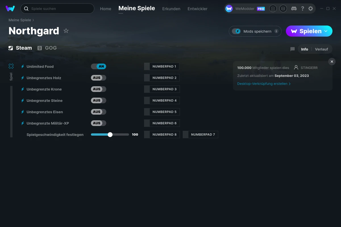Click lightning icon beside Unbegrenzte Krone
Image resolution: width=341 pixels, height=227 pixels.
[x=23, y=89]
